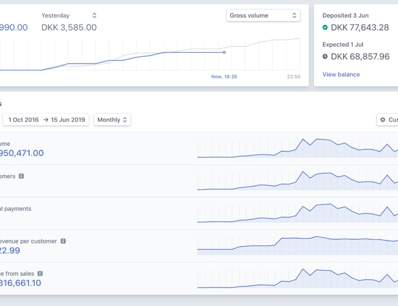Select the 15 Jun 2019 end date
The width and height of the screenshot is (398, 306).
[68, 120]
